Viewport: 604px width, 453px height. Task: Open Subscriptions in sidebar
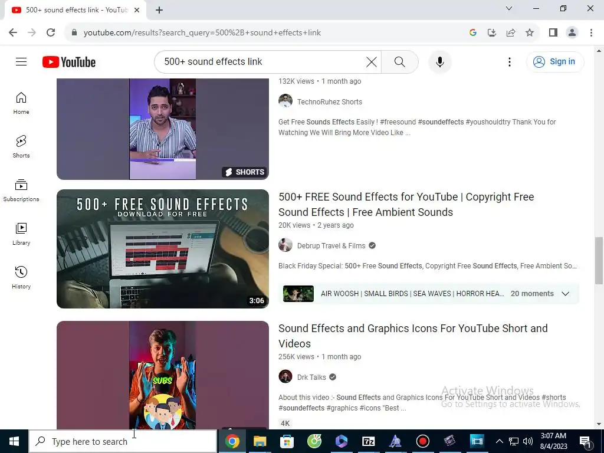(x=21, y=191)
